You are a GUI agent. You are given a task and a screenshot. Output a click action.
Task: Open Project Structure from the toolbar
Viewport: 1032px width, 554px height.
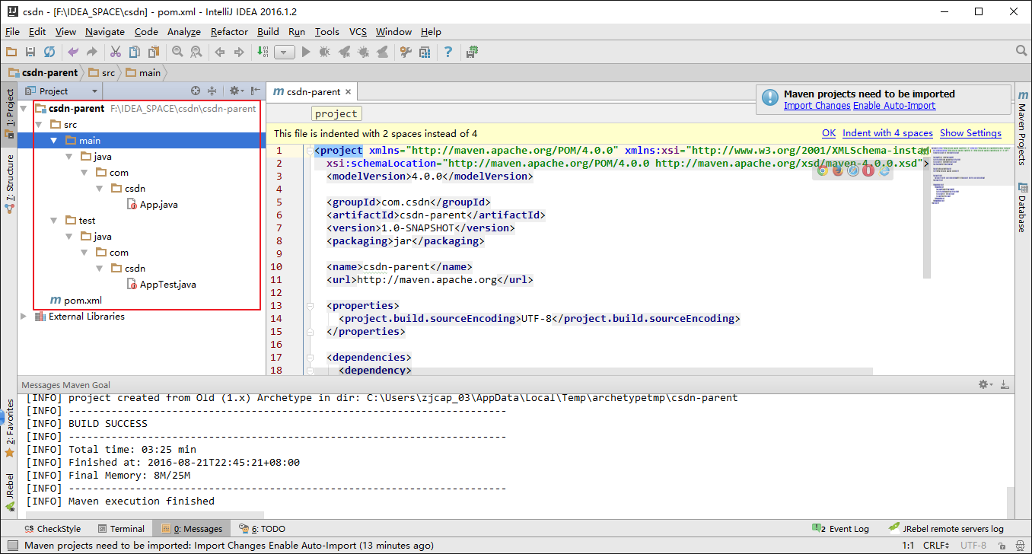click(x=425, y=52)
